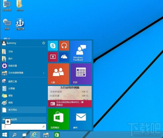163x138 pixels.
Task: Launch the 应用商店 Store tile
Action: coord(58,119)
